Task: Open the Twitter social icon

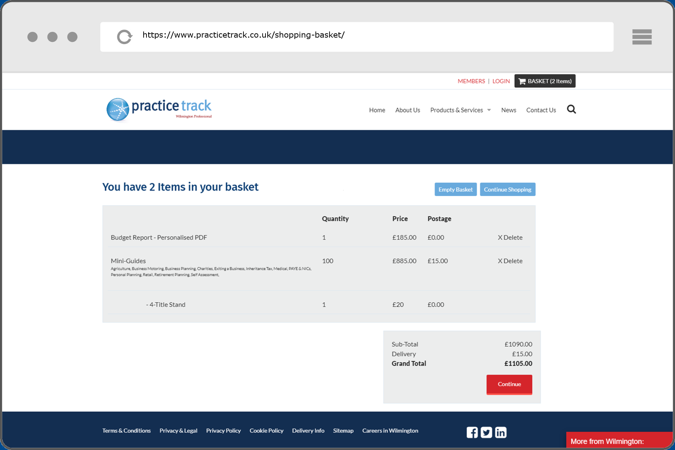Action: click(486, 432)
